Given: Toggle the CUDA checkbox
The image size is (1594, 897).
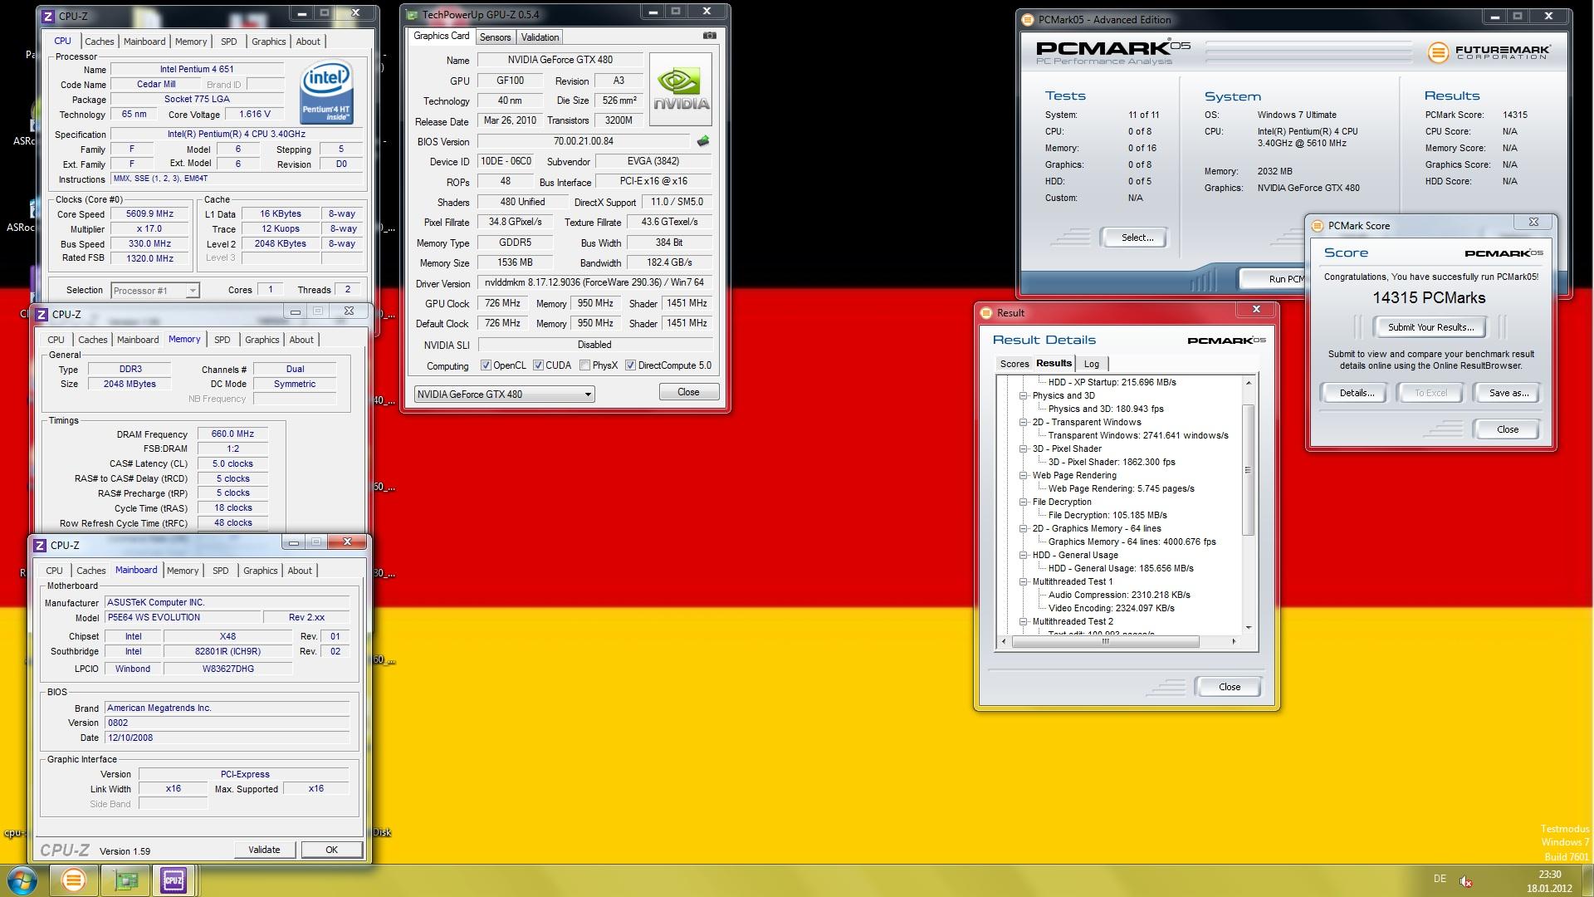Looking at the screenshot, I should tap(538, 365).
